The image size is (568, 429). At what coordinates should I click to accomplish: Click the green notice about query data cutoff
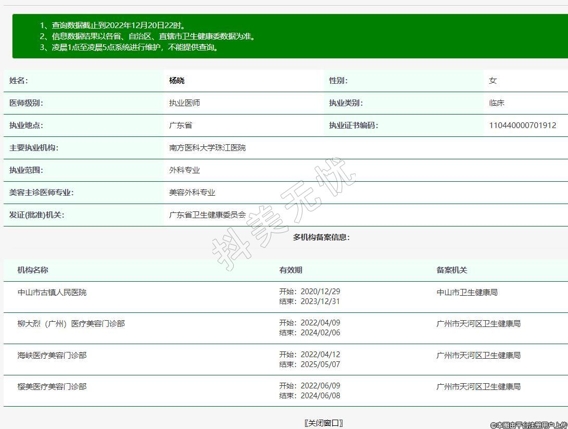pos(113,26)
